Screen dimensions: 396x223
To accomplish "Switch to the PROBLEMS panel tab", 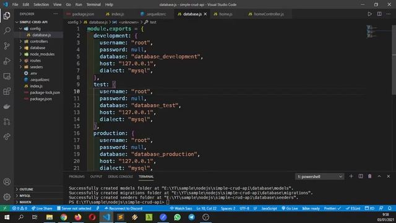I will (77, 177).
